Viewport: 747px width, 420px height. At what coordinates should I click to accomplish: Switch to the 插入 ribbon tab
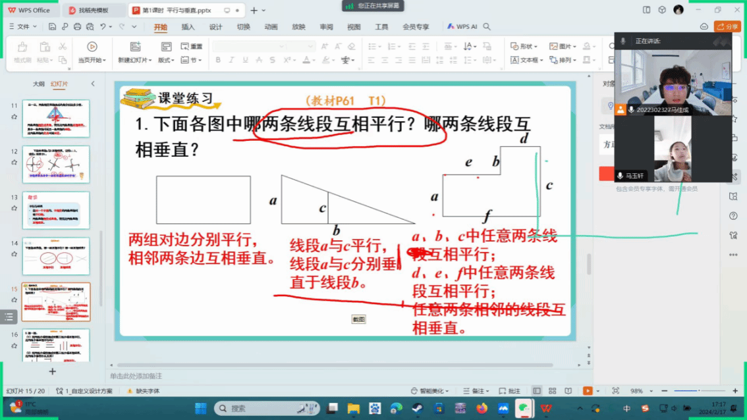188,27
